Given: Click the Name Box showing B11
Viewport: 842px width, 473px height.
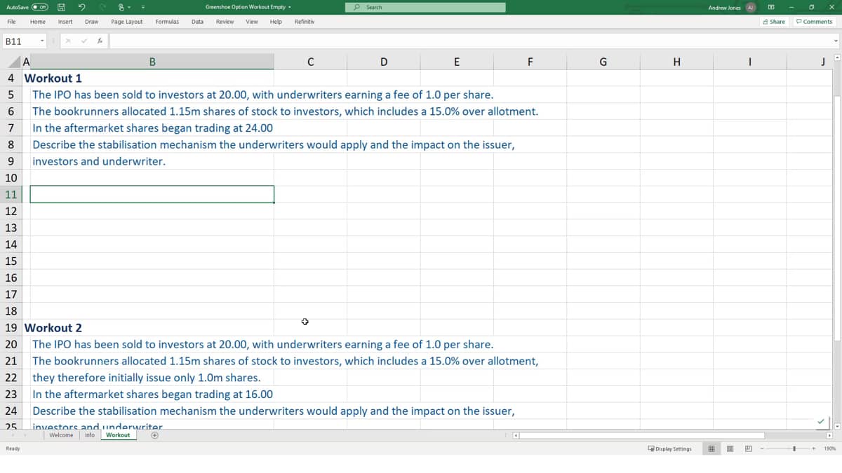Looking at the screenshot, I should click(20, 41).
